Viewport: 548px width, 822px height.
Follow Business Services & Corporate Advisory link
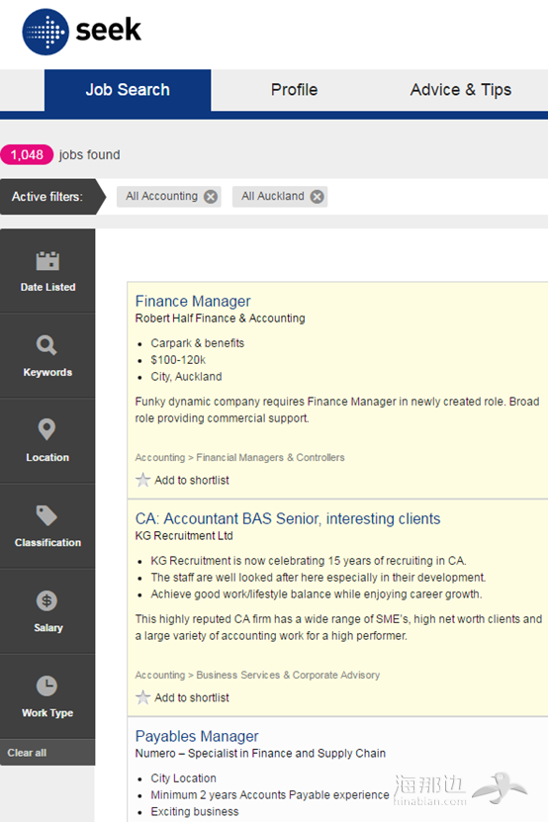coord(288,675)
